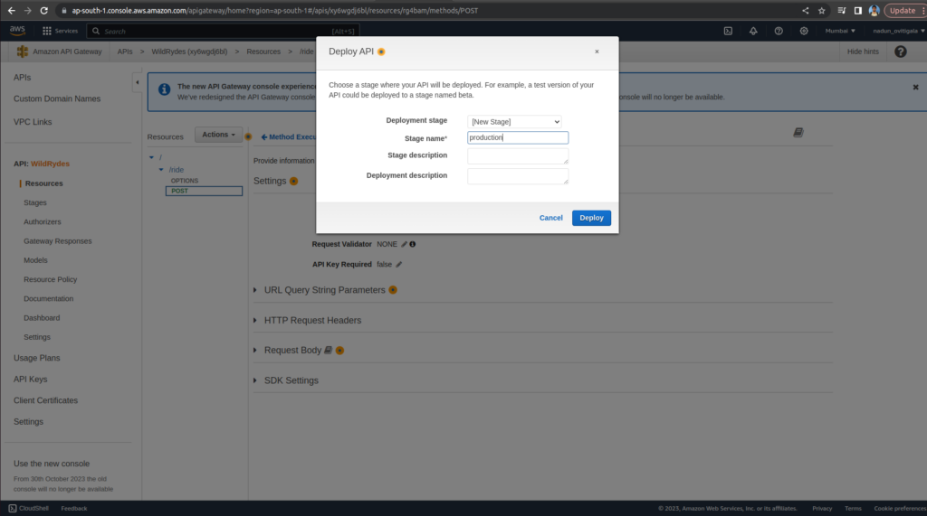Viewport: 927px width, 516px height.
Task: Open Custom Domain Names in sidebar
Action: click(57, 99)
